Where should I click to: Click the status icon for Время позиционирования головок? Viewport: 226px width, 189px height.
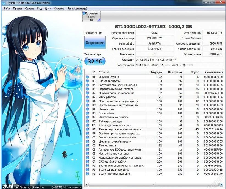(x=87, y=166)
